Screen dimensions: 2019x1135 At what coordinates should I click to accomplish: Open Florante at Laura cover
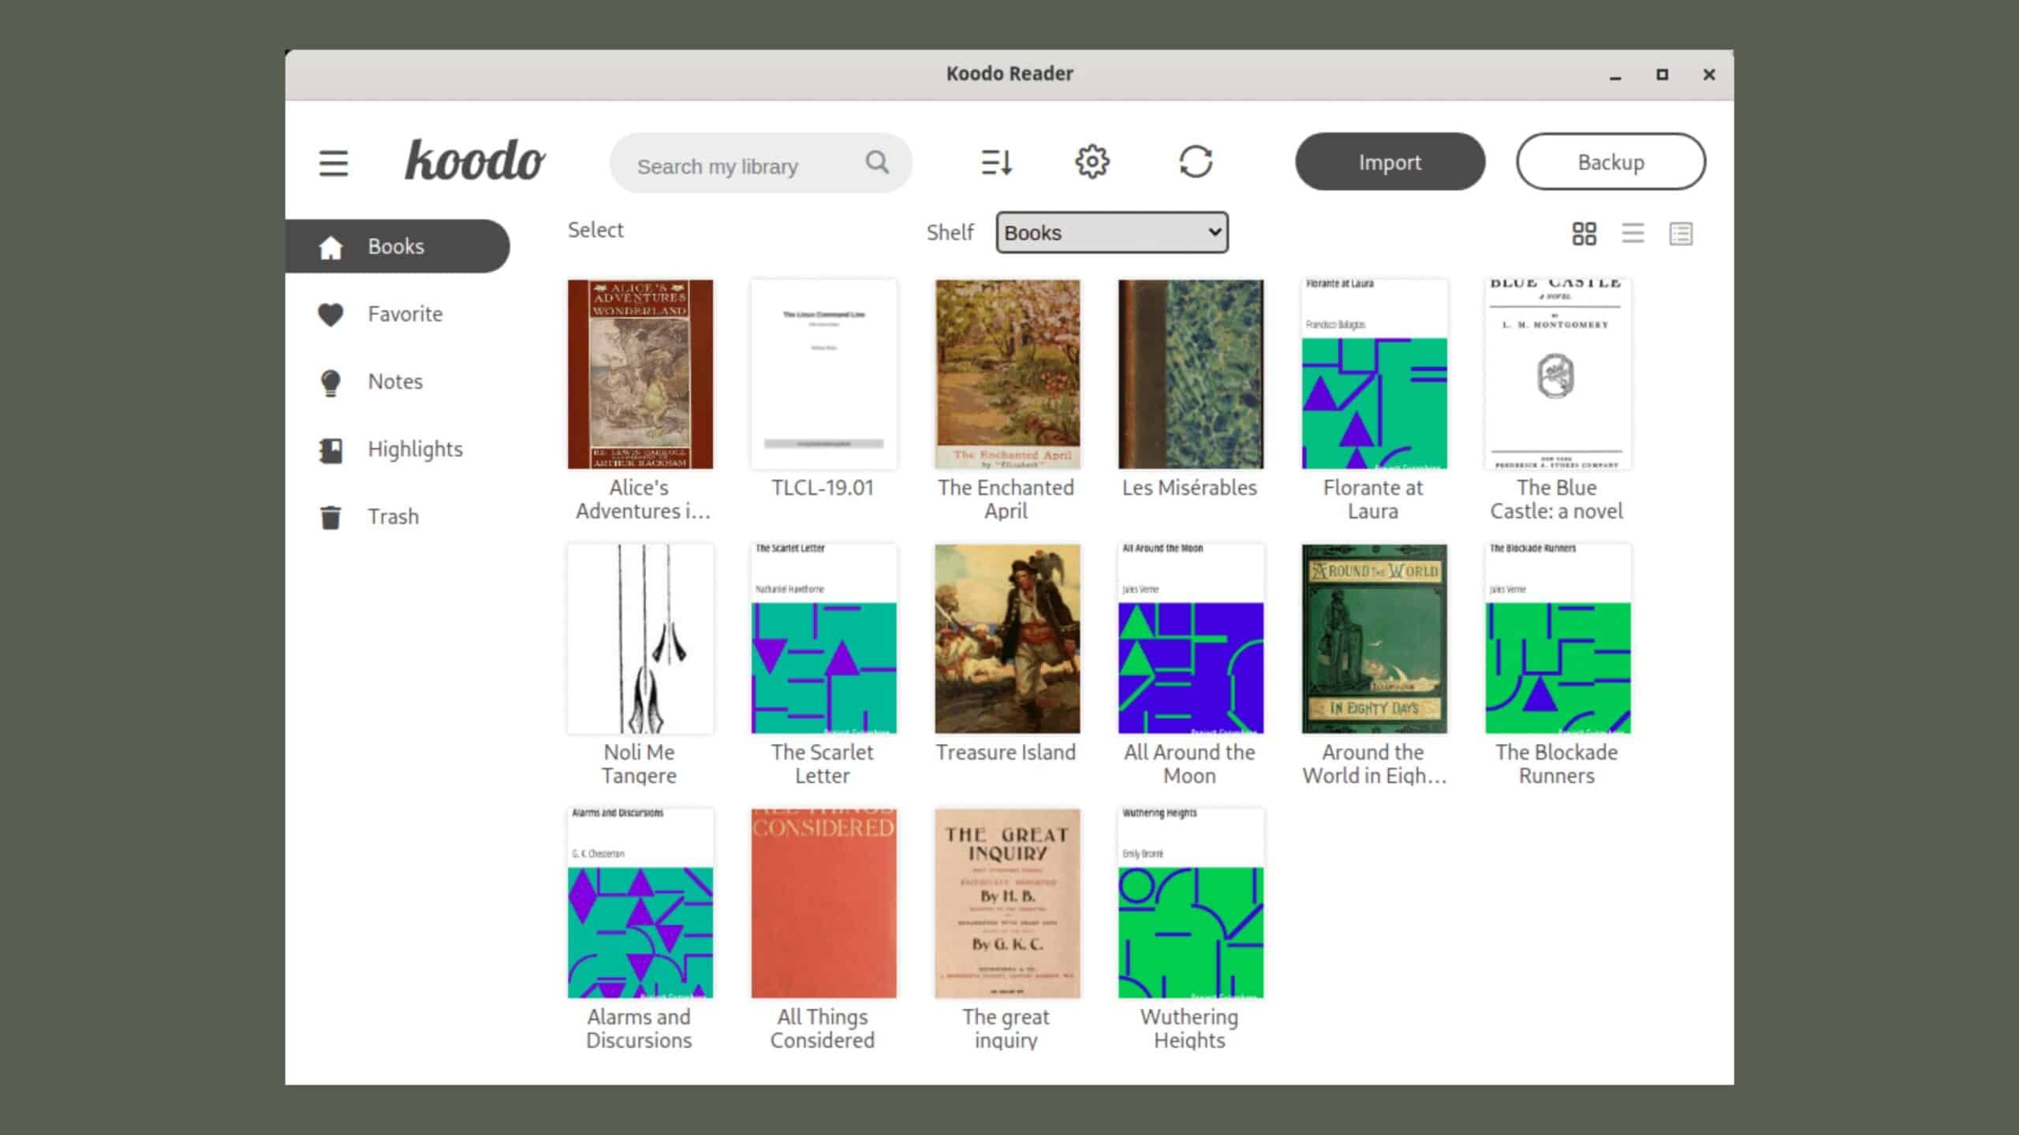click(x=1375, y=374)
